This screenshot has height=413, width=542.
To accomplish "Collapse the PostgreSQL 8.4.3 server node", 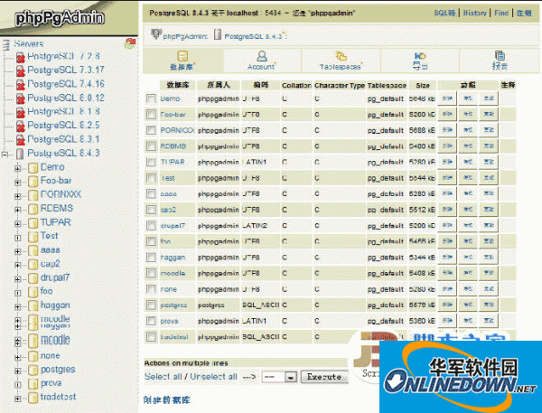I will pyautogui.click(x=5, y=155).
